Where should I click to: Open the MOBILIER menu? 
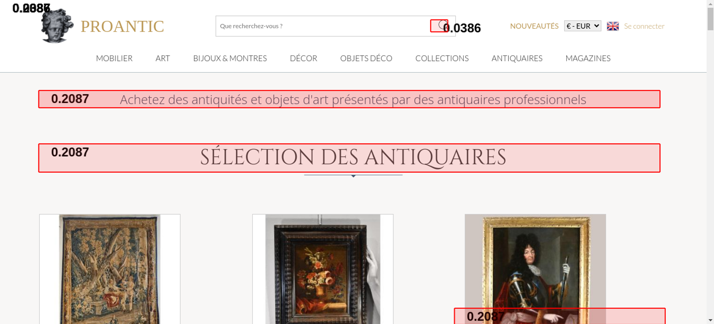tap(114, 58)
